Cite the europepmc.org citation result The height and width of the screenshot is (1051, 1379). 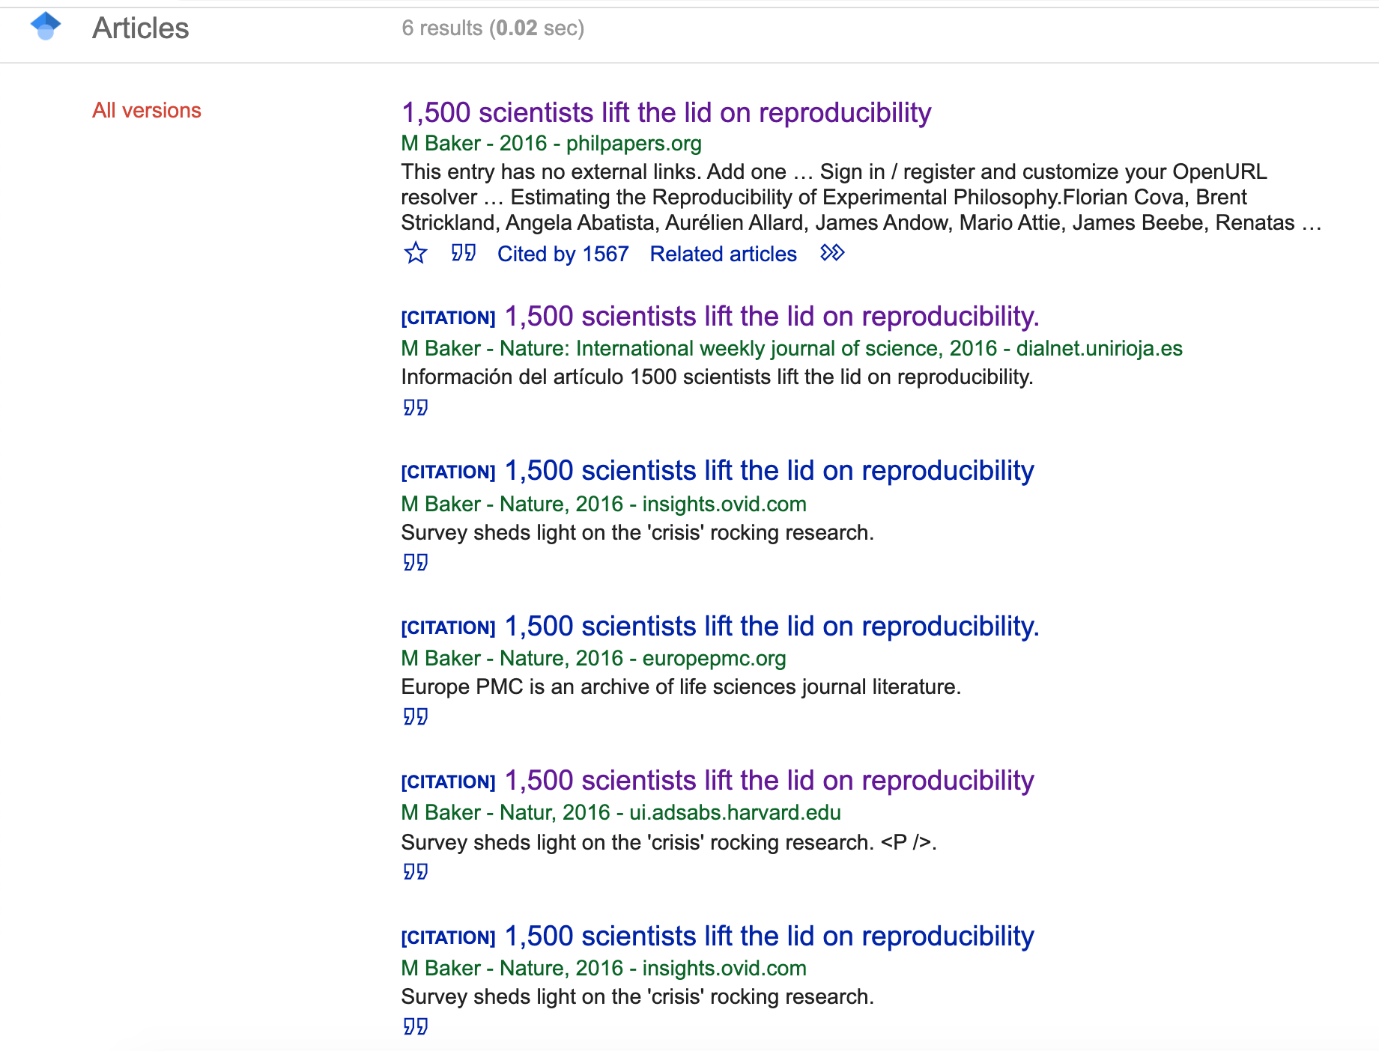point(416,716)
